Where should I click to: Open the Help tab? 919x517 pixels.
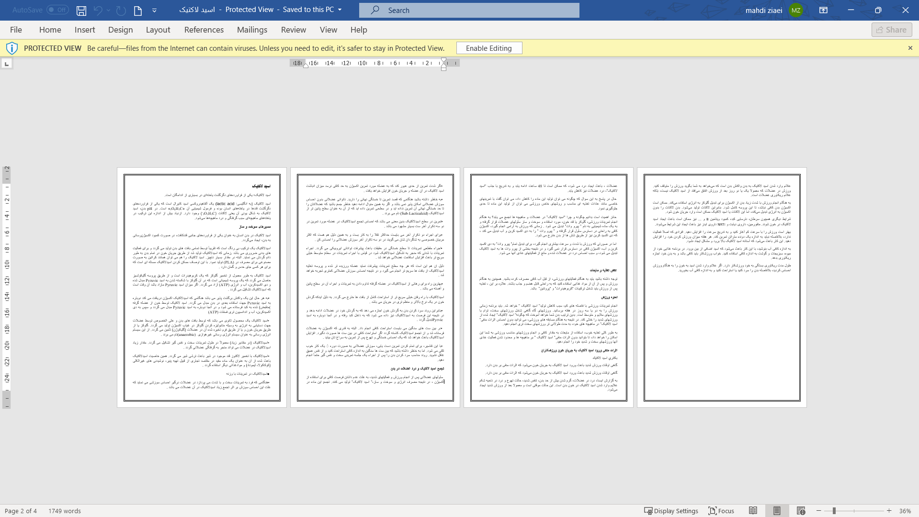coord(359,30)
